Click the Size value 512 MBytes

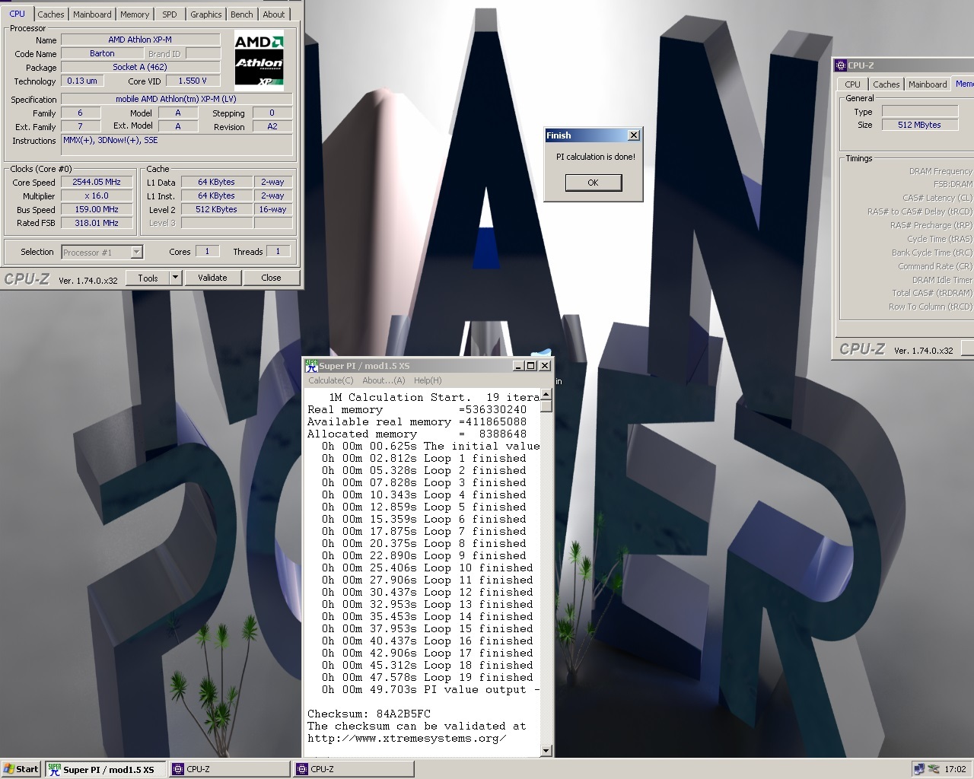click(x=919, y=125)
